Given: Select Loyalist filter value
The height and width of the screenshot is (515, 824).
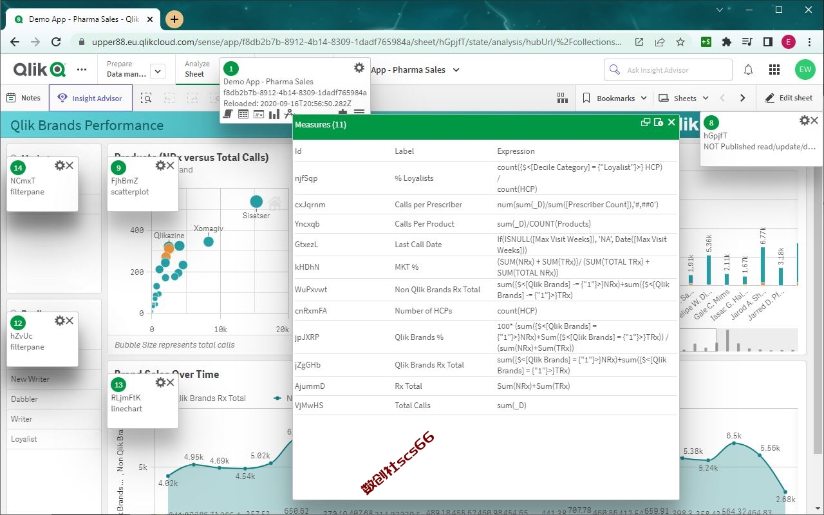Looking at the screenshot, I should pos(54,439).
